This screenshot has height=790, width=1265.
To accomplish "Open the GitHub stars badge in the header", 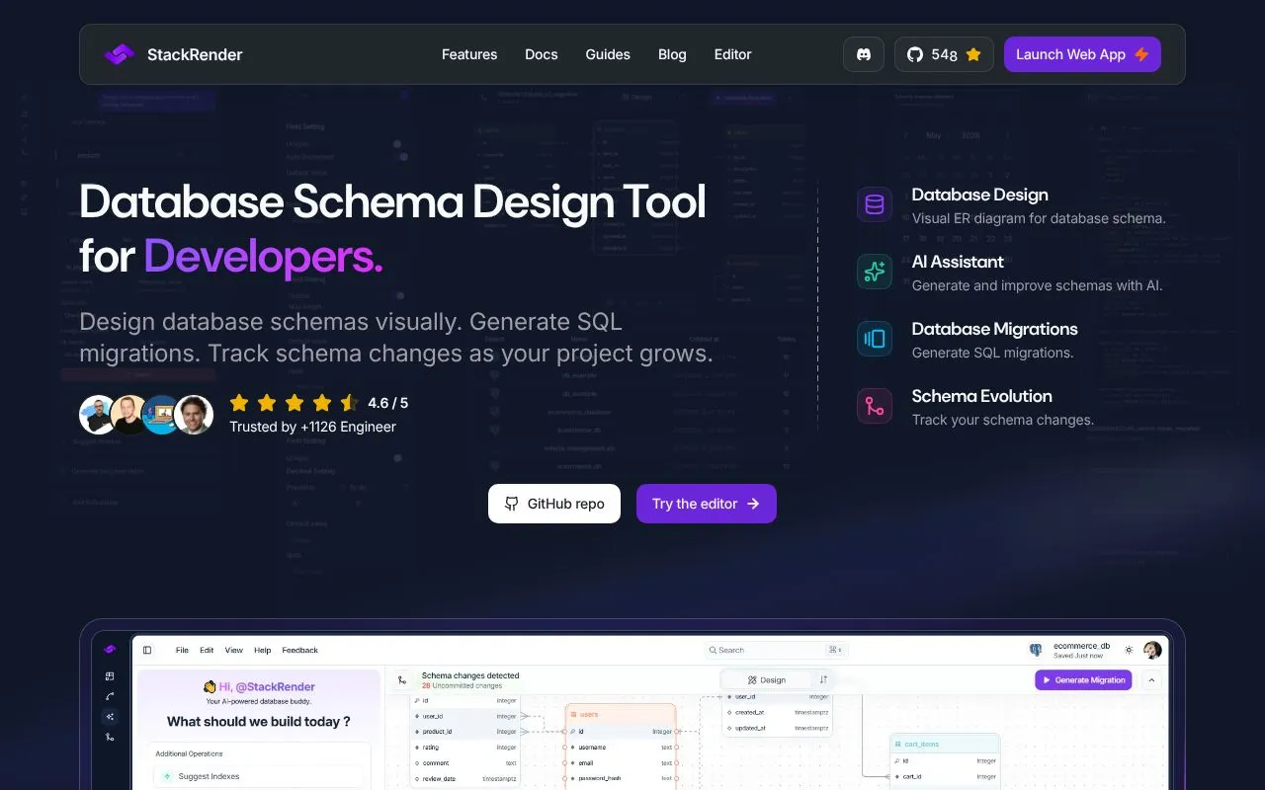I will click(944, 54).
